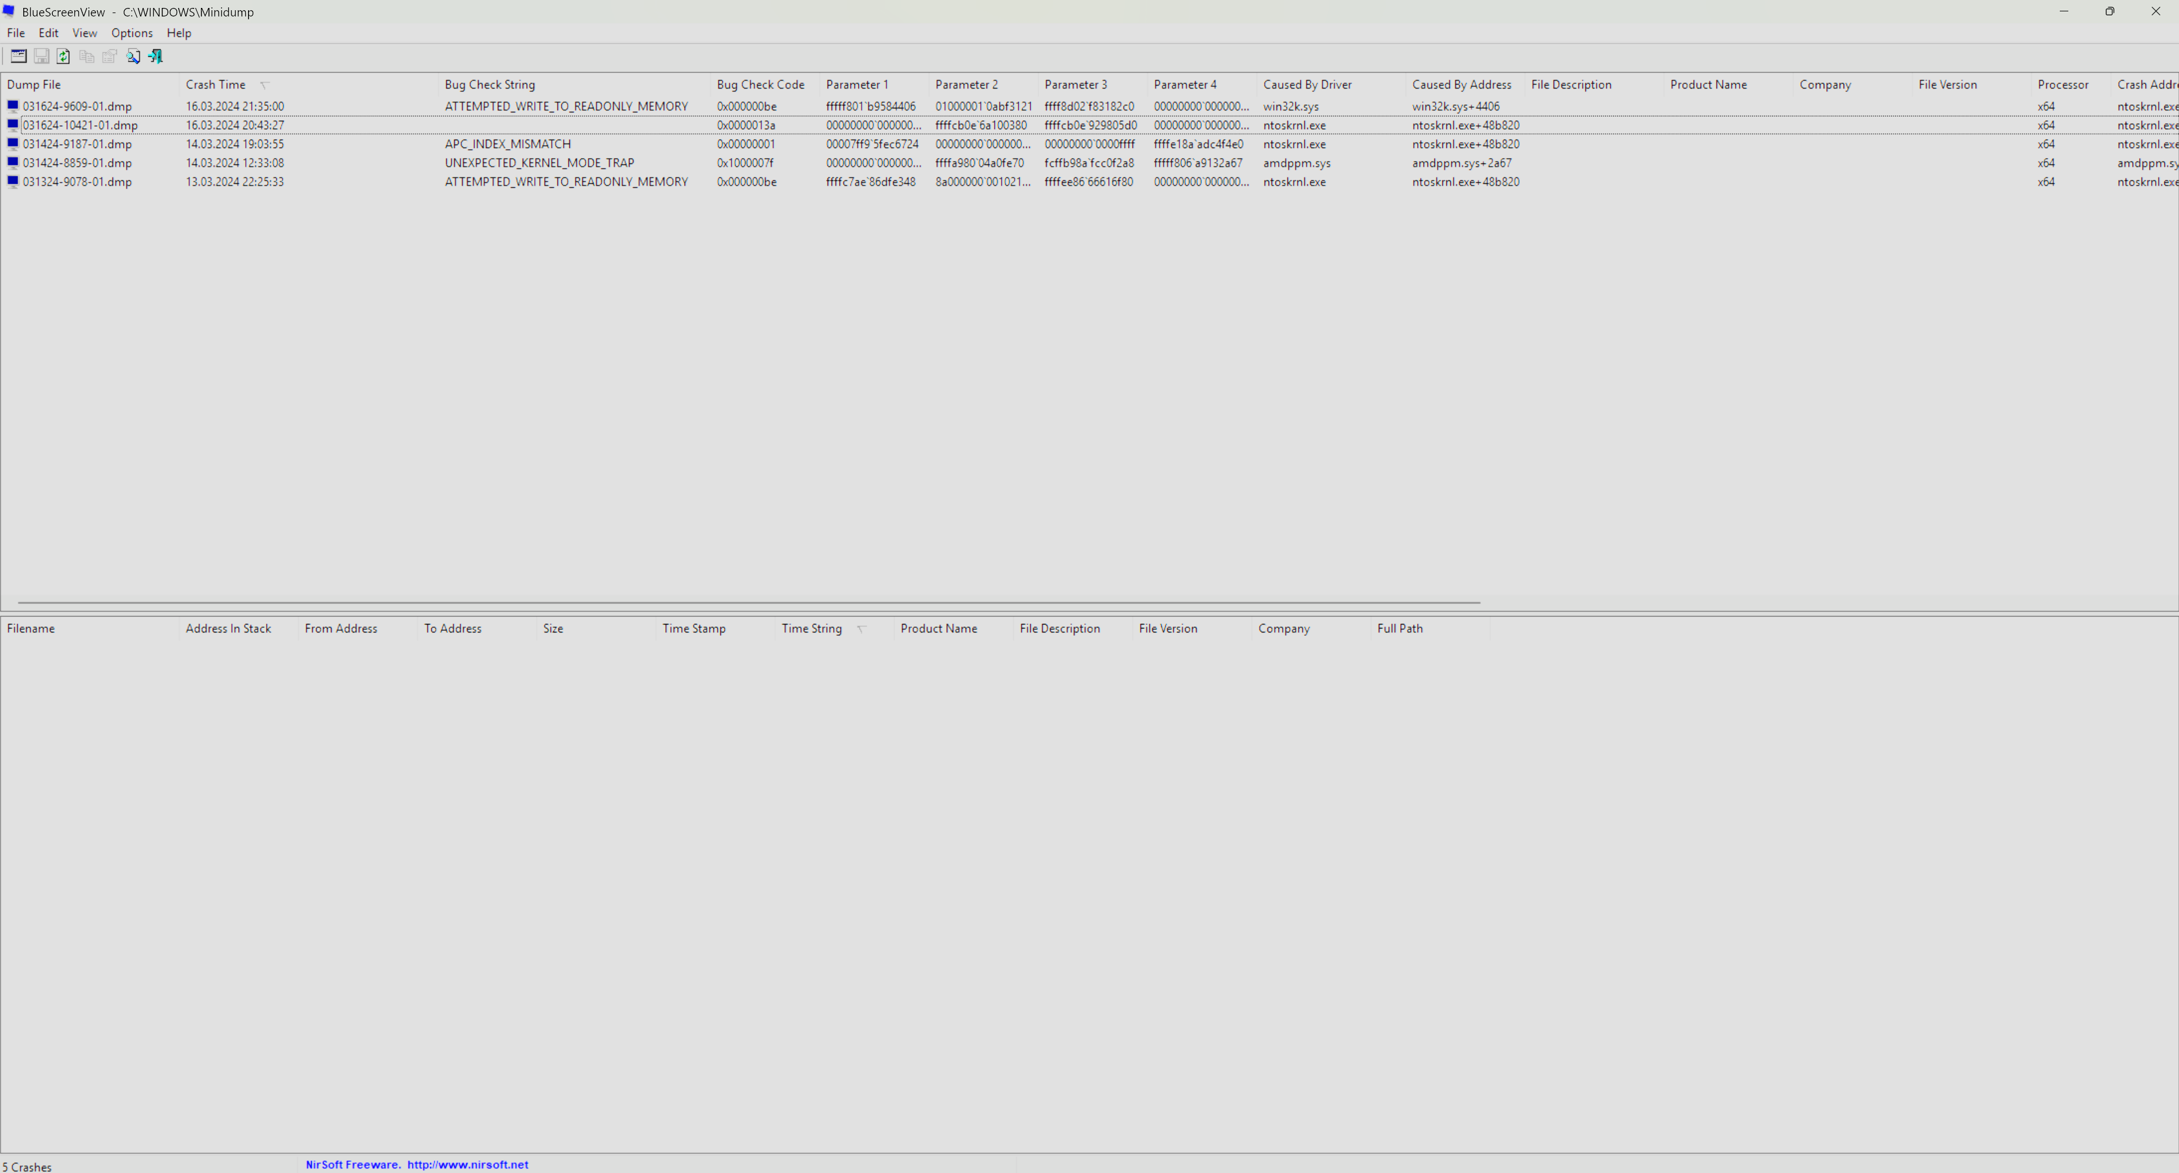Click the Refresh toolbar icon
Viewport: 2179px width, 1173px height.
[x=64, y=56]
